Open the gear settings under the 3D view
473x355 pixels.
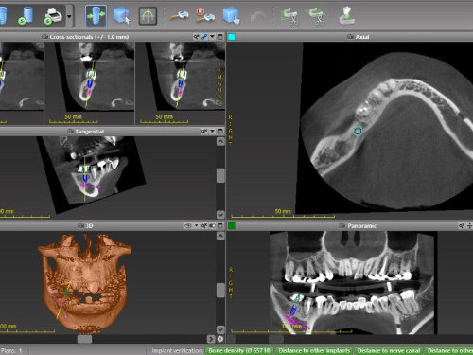[x=220, y=339]
